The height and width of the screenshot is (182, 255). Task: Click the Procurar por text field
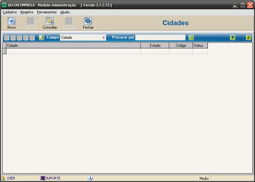(160, 37)
